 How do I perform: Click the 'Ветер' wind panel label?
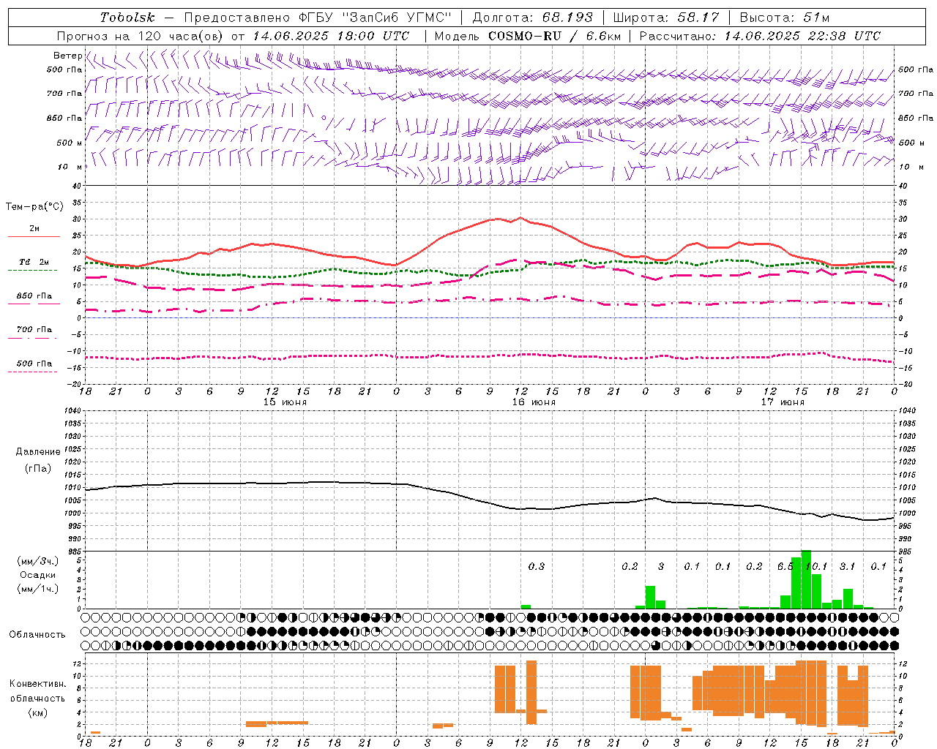point(67,56)
